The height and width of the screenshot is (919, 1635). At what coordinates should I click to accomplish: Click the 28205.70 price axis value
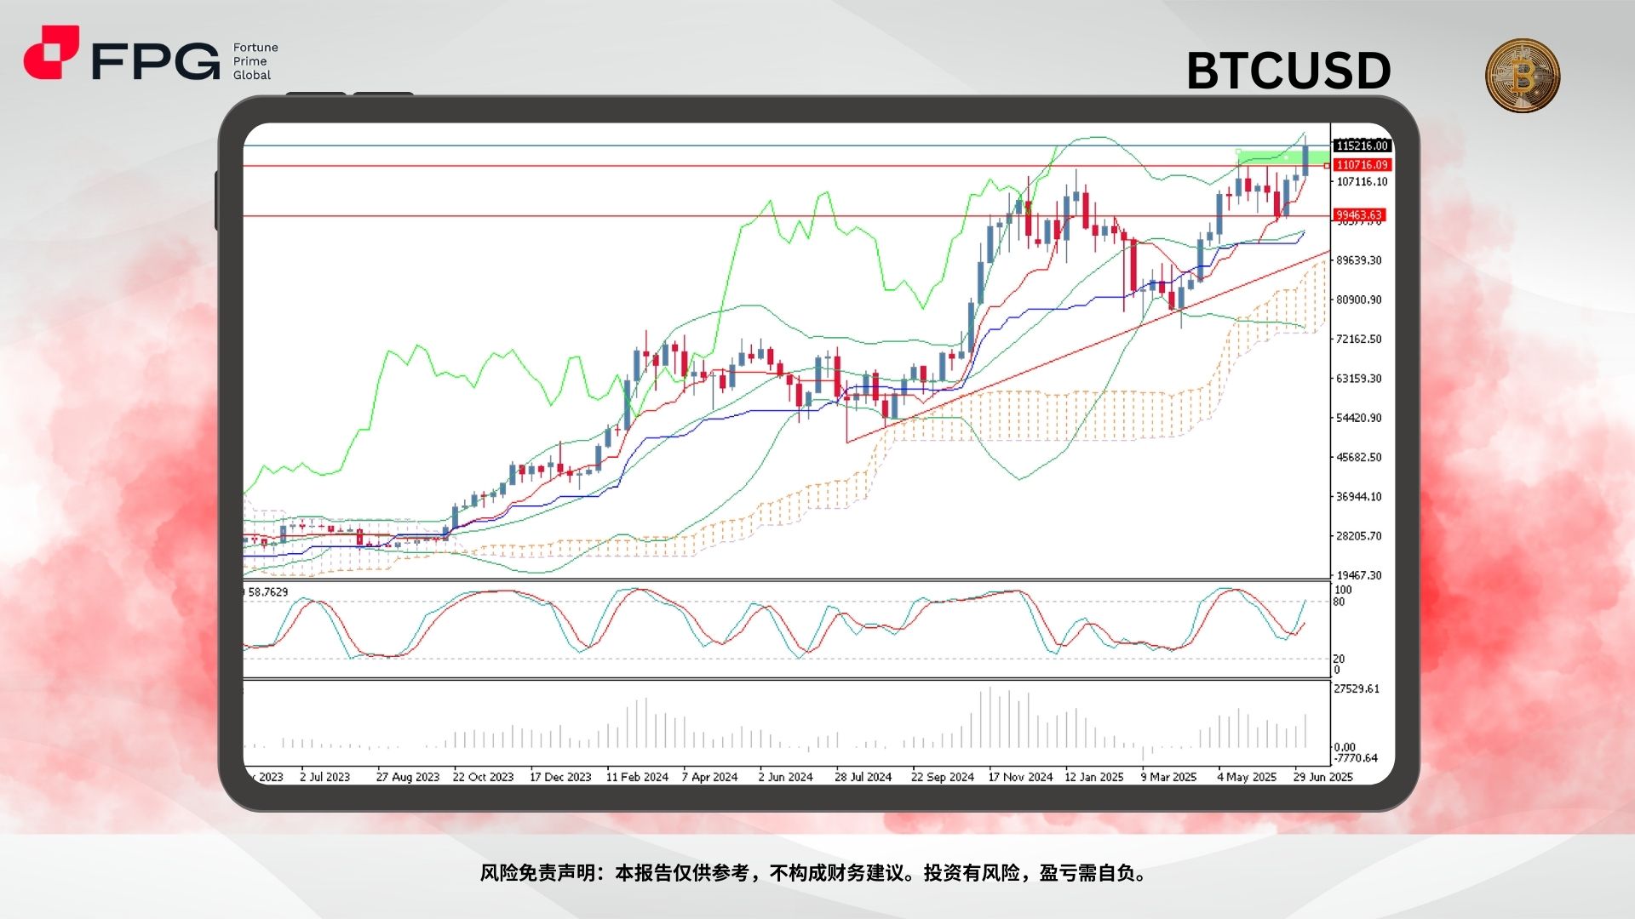[1359, 536]
